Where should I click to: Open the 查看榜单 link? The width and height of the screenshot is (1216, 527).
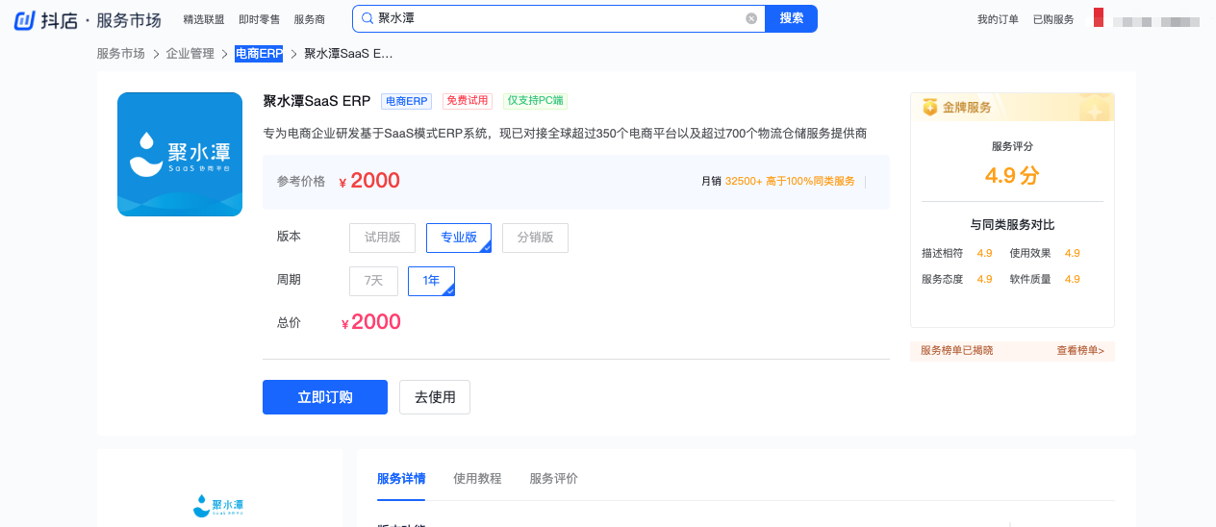point(1079,351)
